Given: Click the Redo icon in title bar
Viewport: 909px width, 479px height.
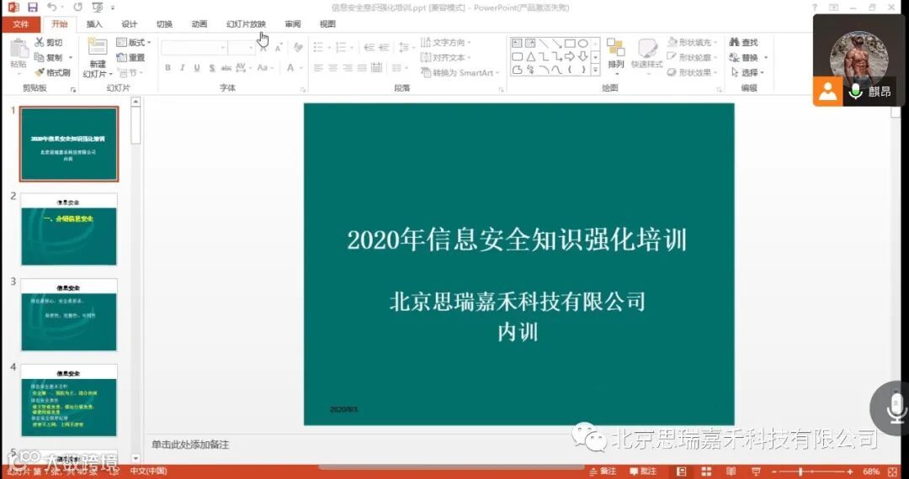Looking at the screenshot, I should 77,8.
